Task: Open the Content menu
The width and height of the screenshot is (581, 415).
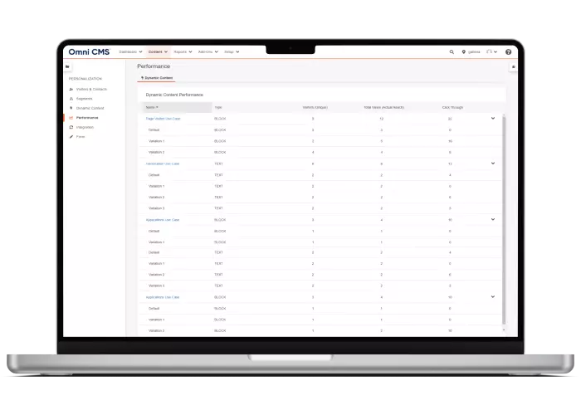Action: click(158, 51)
